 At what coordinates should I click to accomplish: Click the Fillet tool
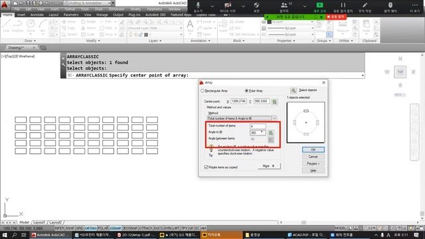[106, 28]
